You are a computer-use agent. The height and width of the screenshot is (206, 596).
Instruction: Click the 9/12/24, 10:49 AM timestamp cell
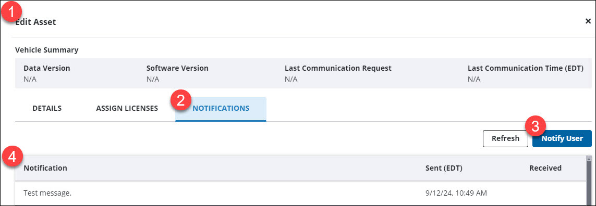[x=456, y=193]
